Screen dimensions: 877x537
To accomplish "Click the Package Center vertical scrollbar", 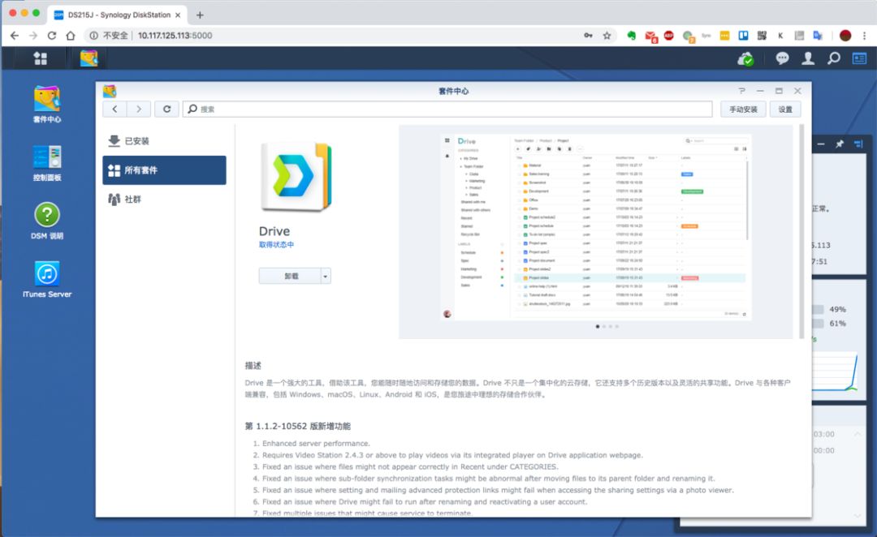I will pos(801,231).
